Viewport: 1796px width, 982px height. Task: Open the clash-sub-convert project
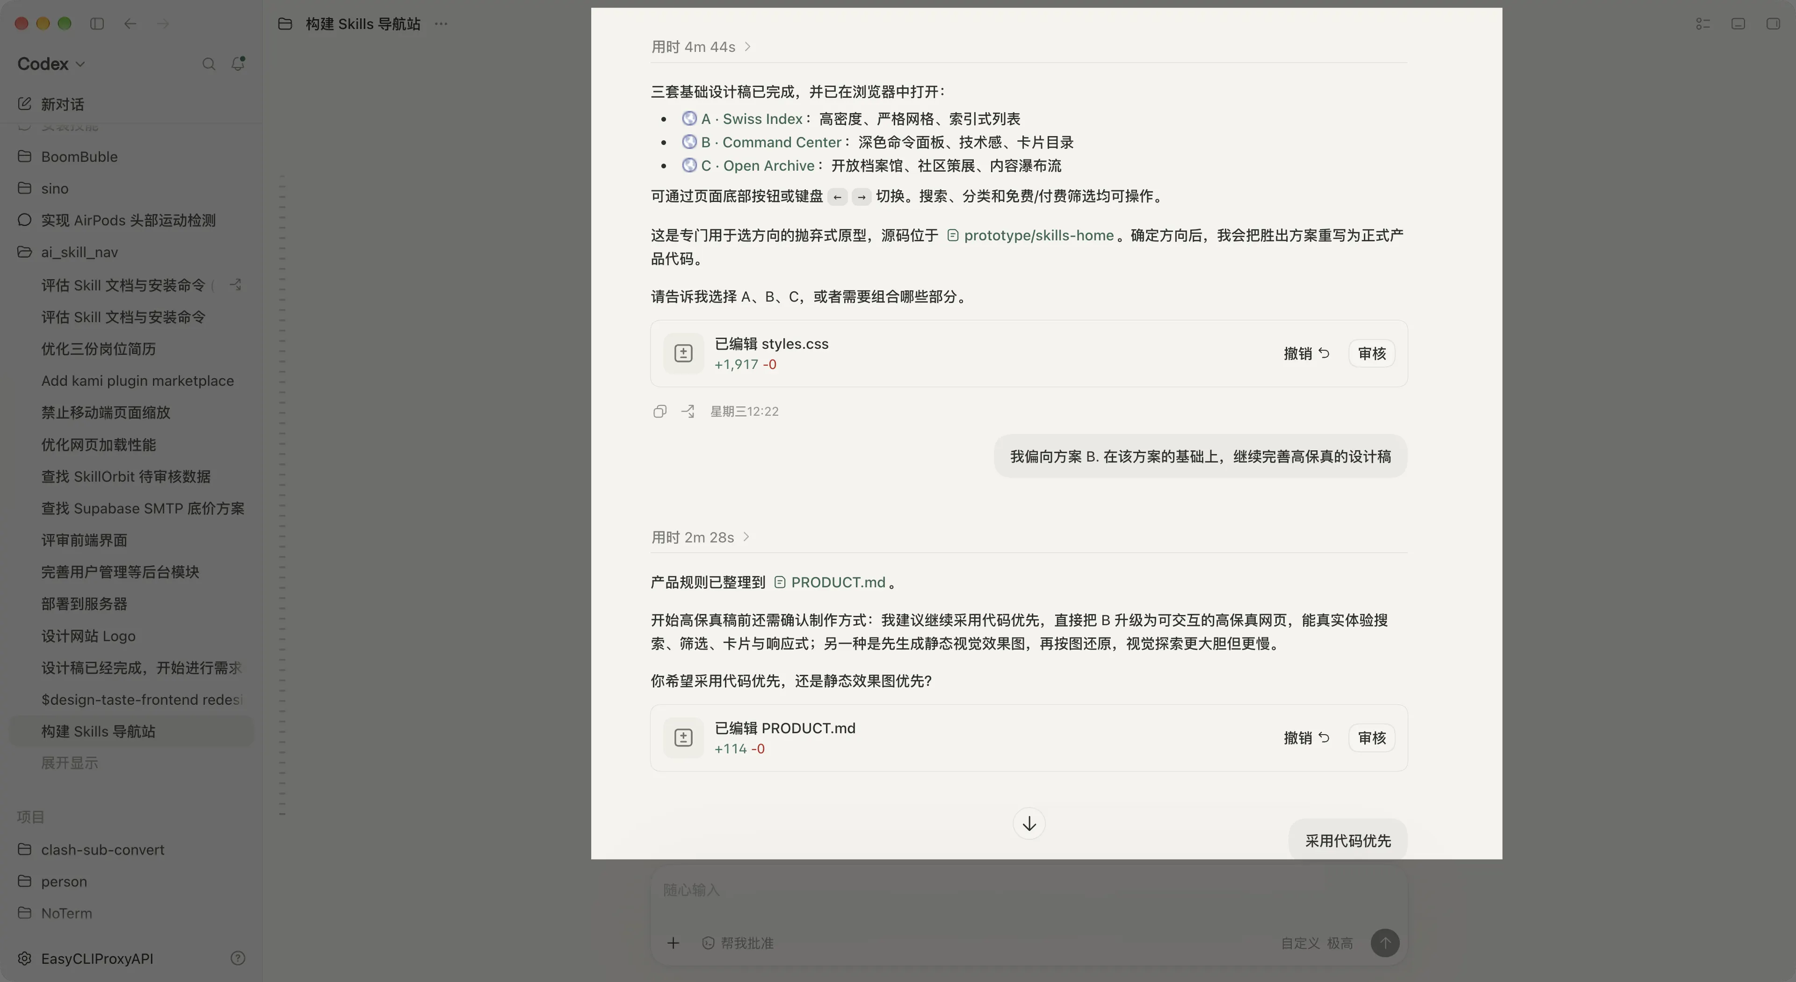(x=132, y=850)
